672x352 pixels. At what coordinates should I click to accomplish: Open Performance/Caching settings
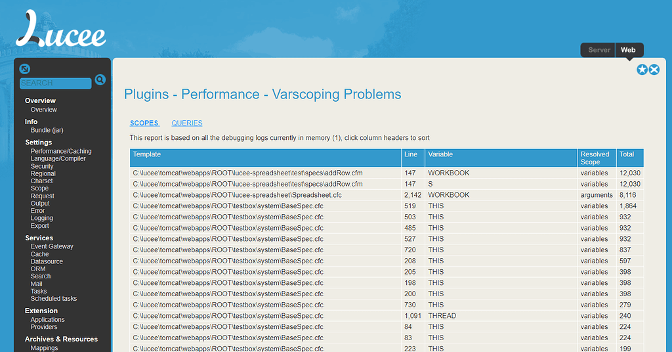[x=61, y=151]
